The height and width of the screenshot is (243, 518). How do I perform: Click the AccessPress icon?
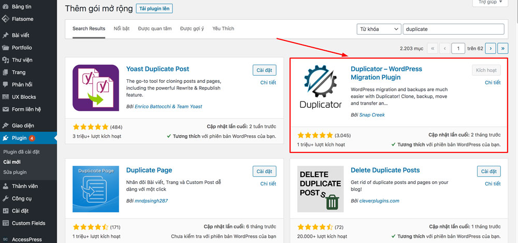click(x=5, y=239)
